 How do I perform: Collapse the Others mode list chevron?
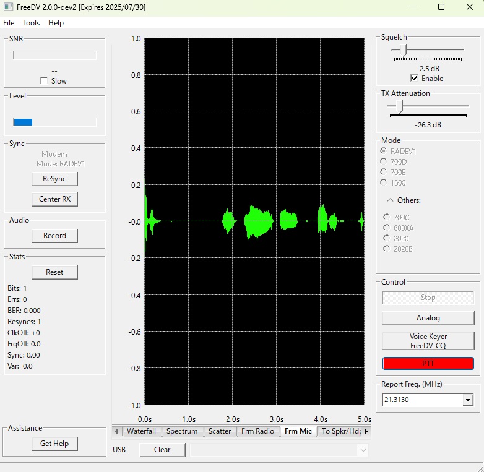[x=390, y=200]
